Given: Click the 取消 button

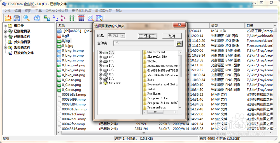Looking at the screenshot, I should coord(172,36).
